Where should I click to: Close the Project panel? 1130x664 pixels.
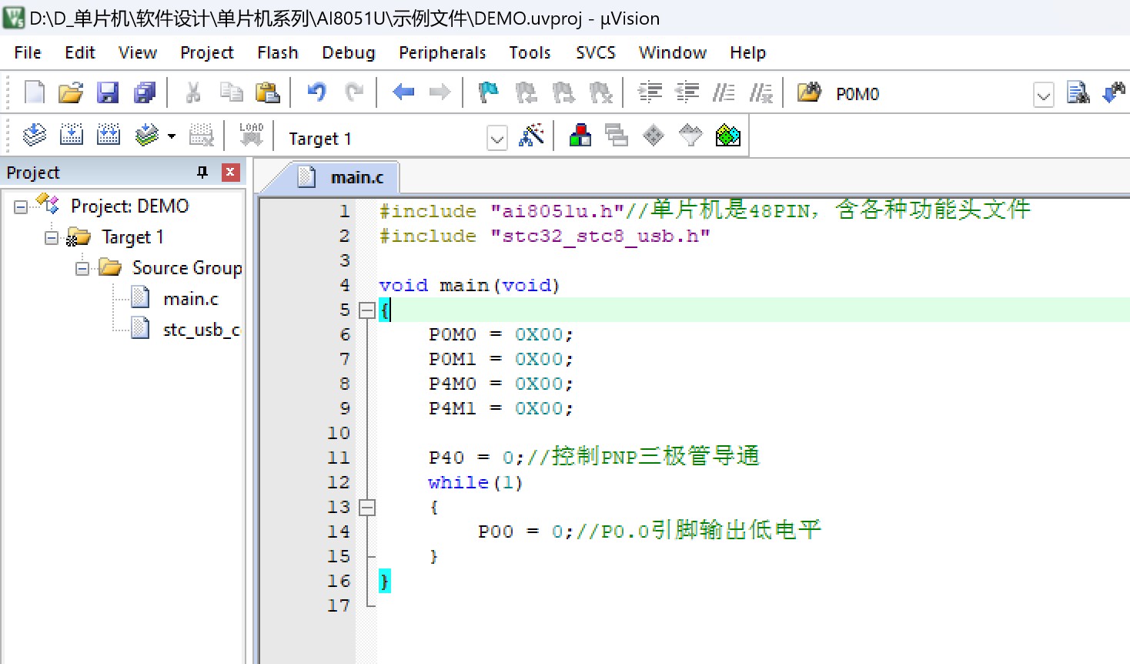[x=230, y=172]
